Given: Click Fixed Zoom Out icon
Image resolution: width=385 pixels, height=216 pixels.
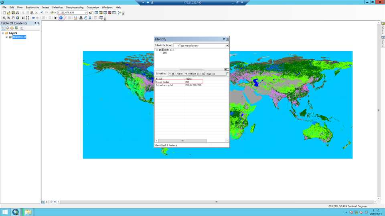Looking at the screenshot, I should click(28, 18).
